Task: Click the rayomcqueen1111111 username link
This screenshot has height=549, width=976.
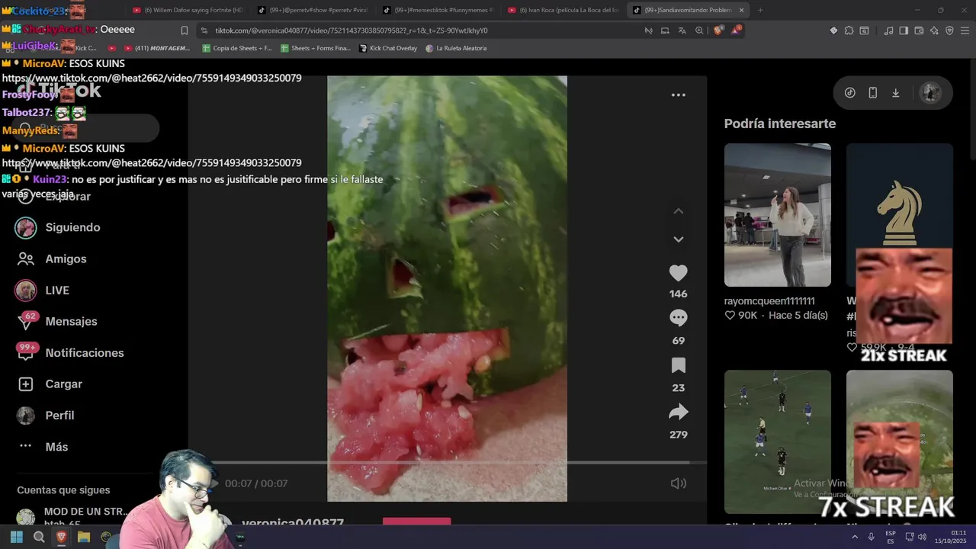Action: point(769,301)
